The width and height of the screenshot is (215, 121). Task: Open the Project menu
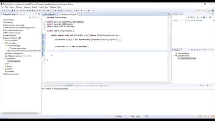tap(41, 7)
